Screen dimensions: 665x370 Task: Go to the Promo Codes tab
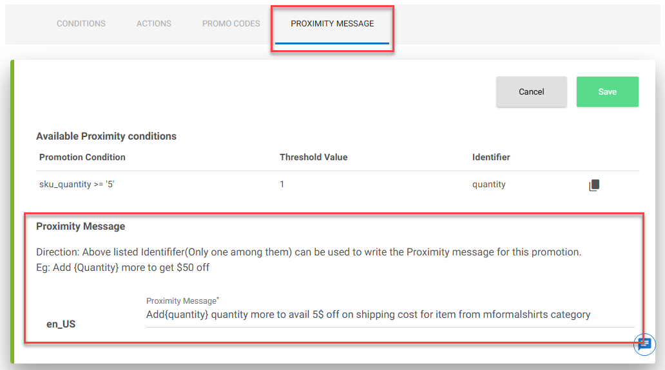pos(231,24)
